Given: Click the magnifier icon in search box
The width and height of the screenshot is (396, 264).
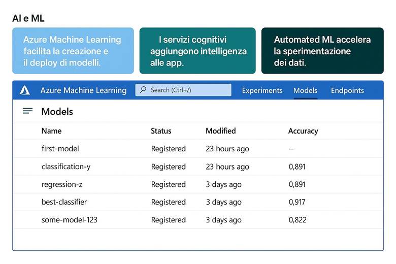Looking at the screenshot, I should click(144, 90).
